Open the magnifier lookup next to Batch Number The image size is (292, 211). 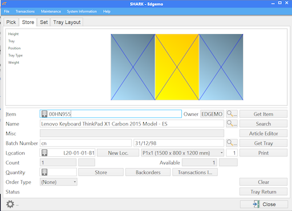coord(232,143)
